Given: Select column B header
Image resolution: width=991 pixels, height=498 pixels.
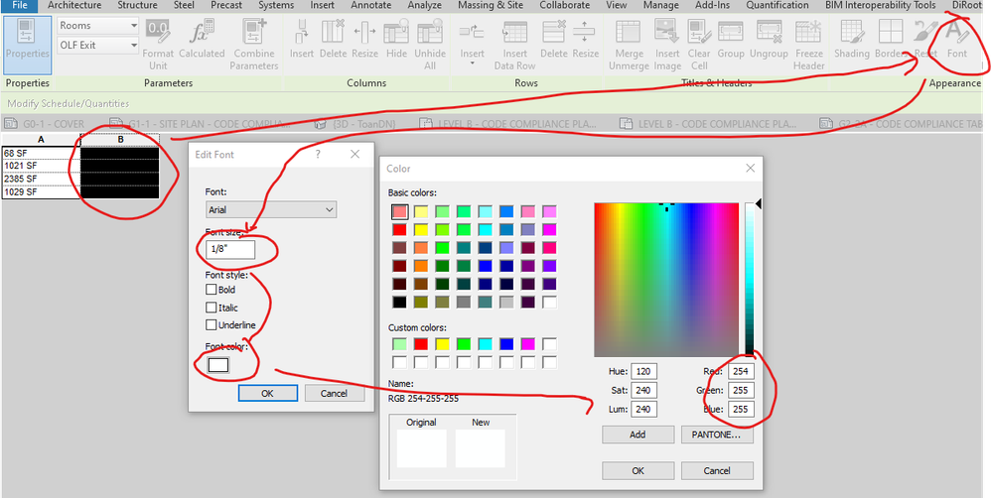Looking at the screenshot, I should 120,139.
